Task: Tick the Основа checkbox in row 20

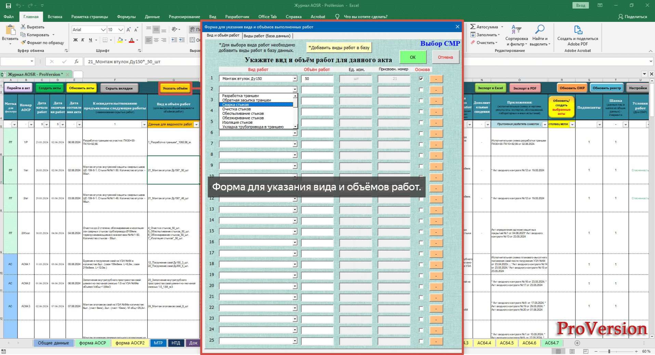Action: [421, 286]
